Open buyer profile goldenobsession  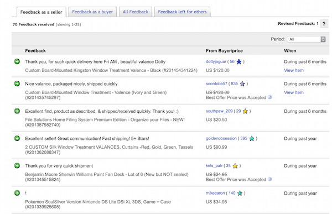pyautogui.click(x=221, y=138)
